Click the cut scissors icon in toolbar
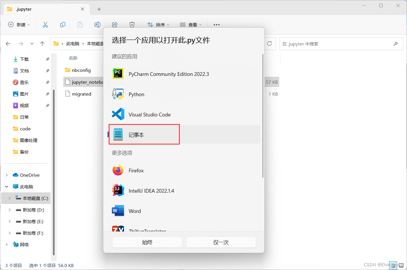The height and width of the screenshot is (270, 407). pyautogui.click(x=45, y=25)
